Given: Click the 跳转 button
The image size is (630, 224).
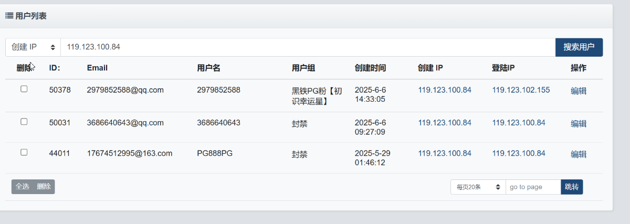Looking at the screenshot, I should (x=572, y=187).
